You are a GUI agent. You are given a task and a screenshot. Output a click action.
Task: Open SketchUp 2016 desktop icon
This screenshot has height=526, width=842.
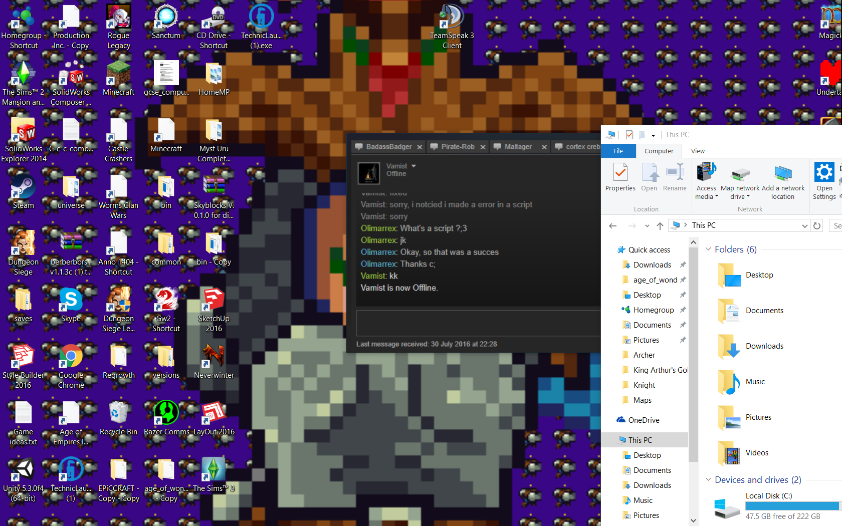click(214, 310)
